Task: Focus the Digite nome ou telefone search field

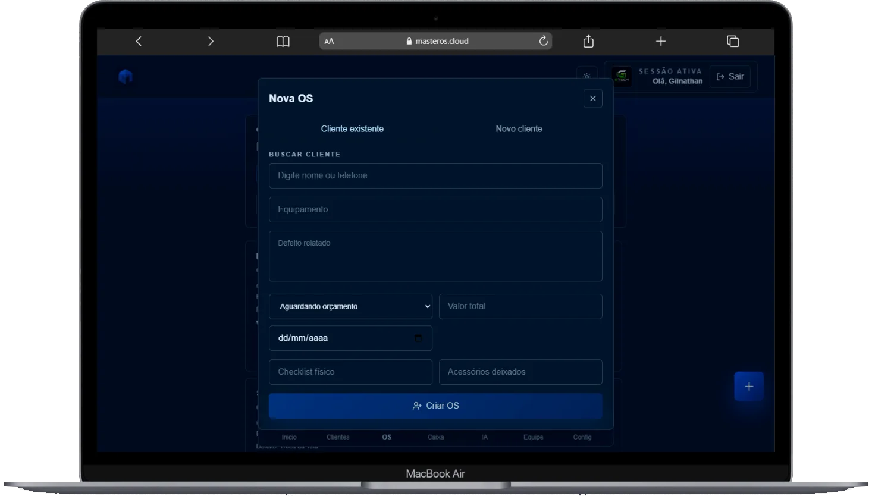Action: click(435, 176)
